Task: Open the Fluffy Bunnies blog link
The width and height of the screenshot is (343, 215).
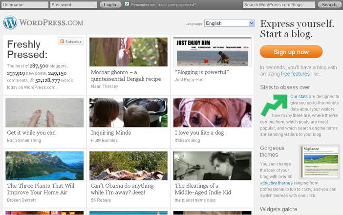Action: [x=105, y=140]
